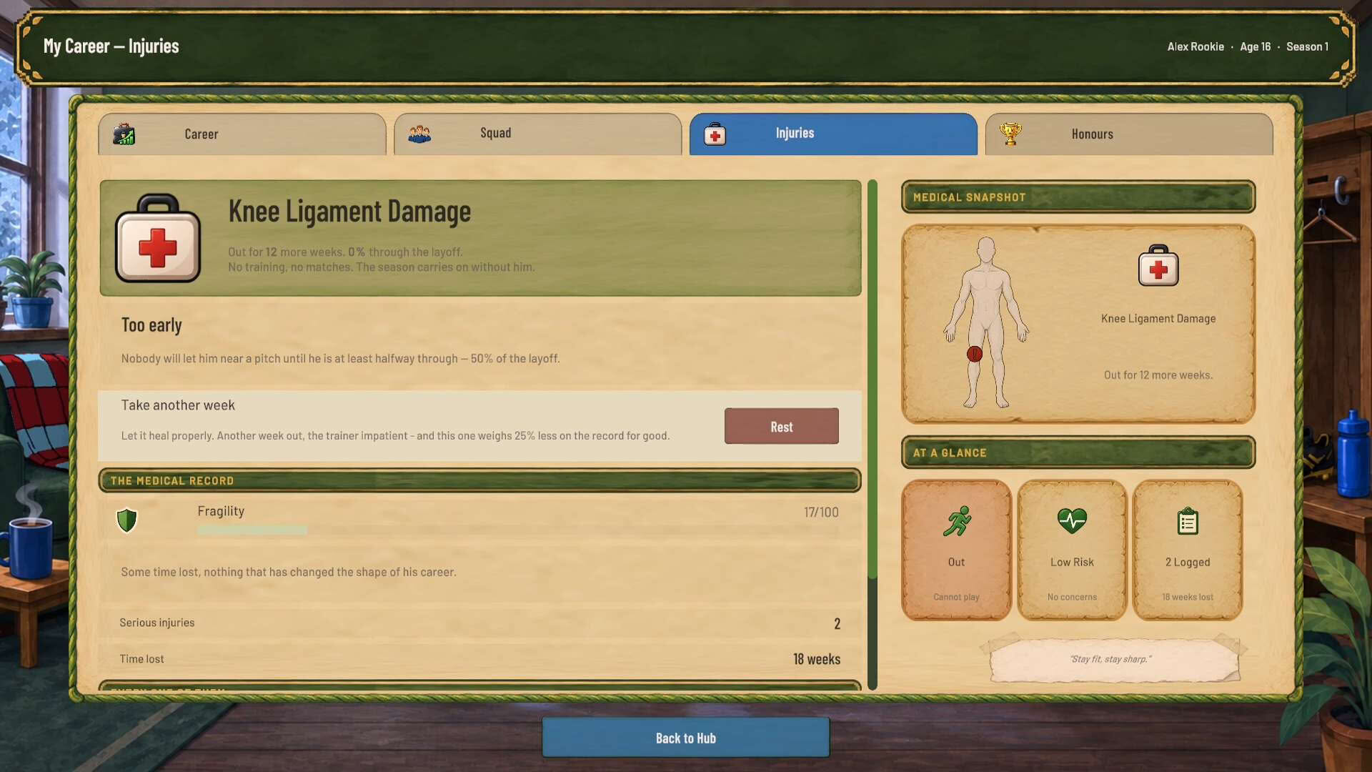Screen dimensions: 1372x772
Task: Click the body diagram figure
Action: (986, 322)
